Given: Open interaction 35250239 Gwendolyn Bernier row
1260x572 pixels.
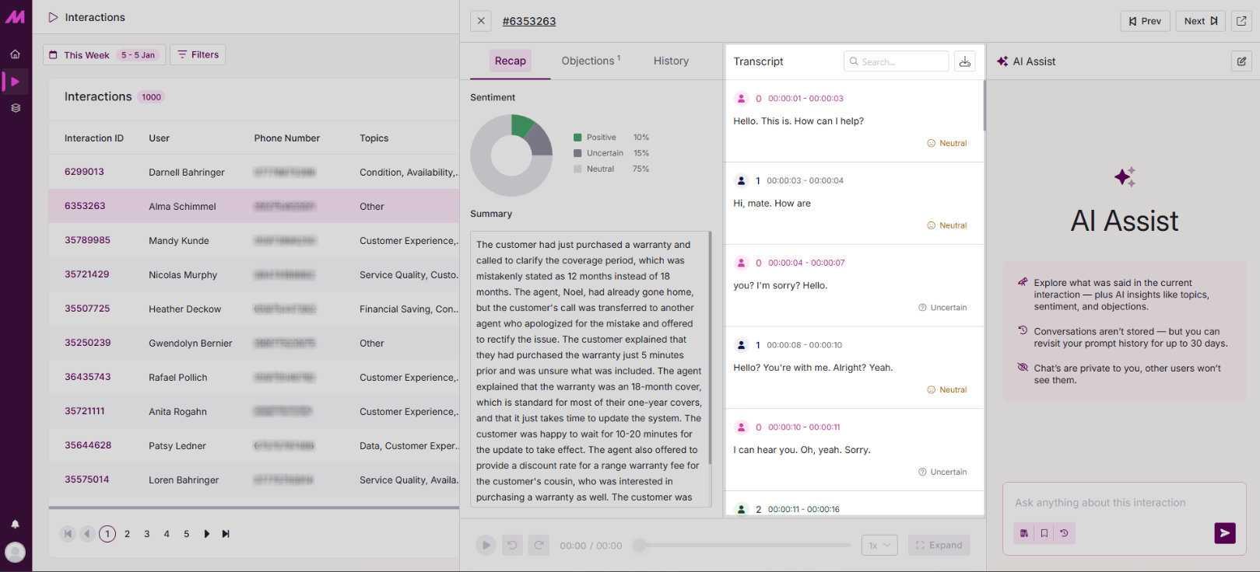Looking at the screenshot, I should click(254, 344).
